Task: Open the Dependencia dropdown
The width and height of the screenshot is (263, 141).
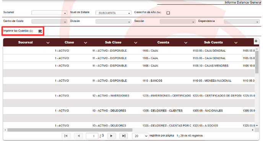Action: (x=242, y=21)
